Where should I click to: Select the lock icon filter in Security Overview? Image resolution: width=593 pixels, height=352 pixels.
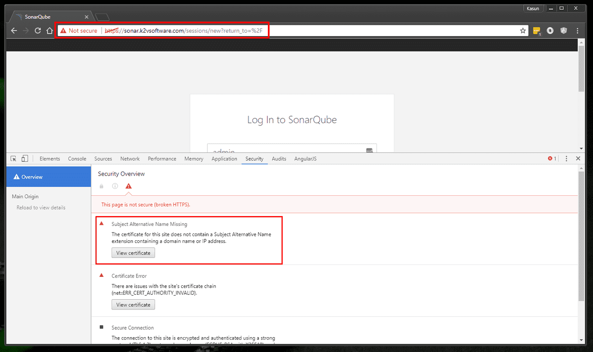pyautogui.click(x=101, y=186)
